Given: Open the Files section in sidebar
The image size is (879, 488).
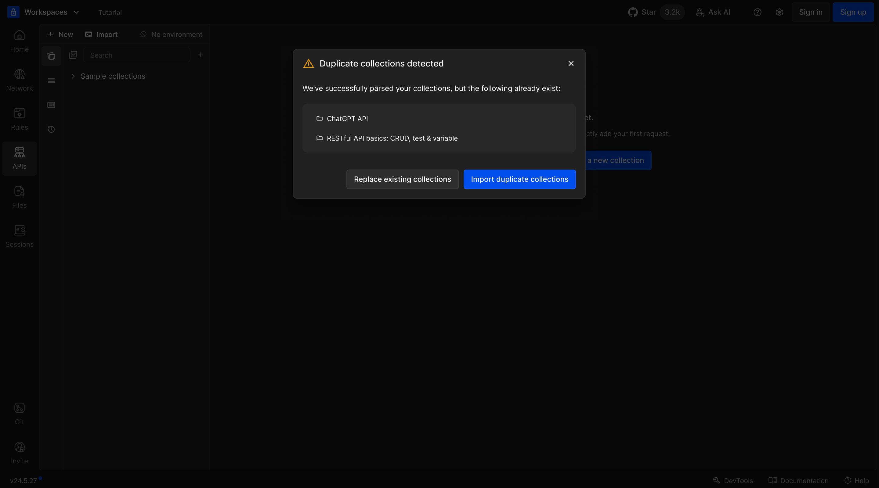Looking at the screenshot, I should (20, 197).
